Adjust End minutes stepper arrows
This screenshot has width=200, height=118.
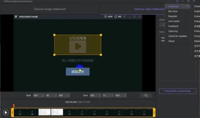pyautogui.click(x=100, y=95)
